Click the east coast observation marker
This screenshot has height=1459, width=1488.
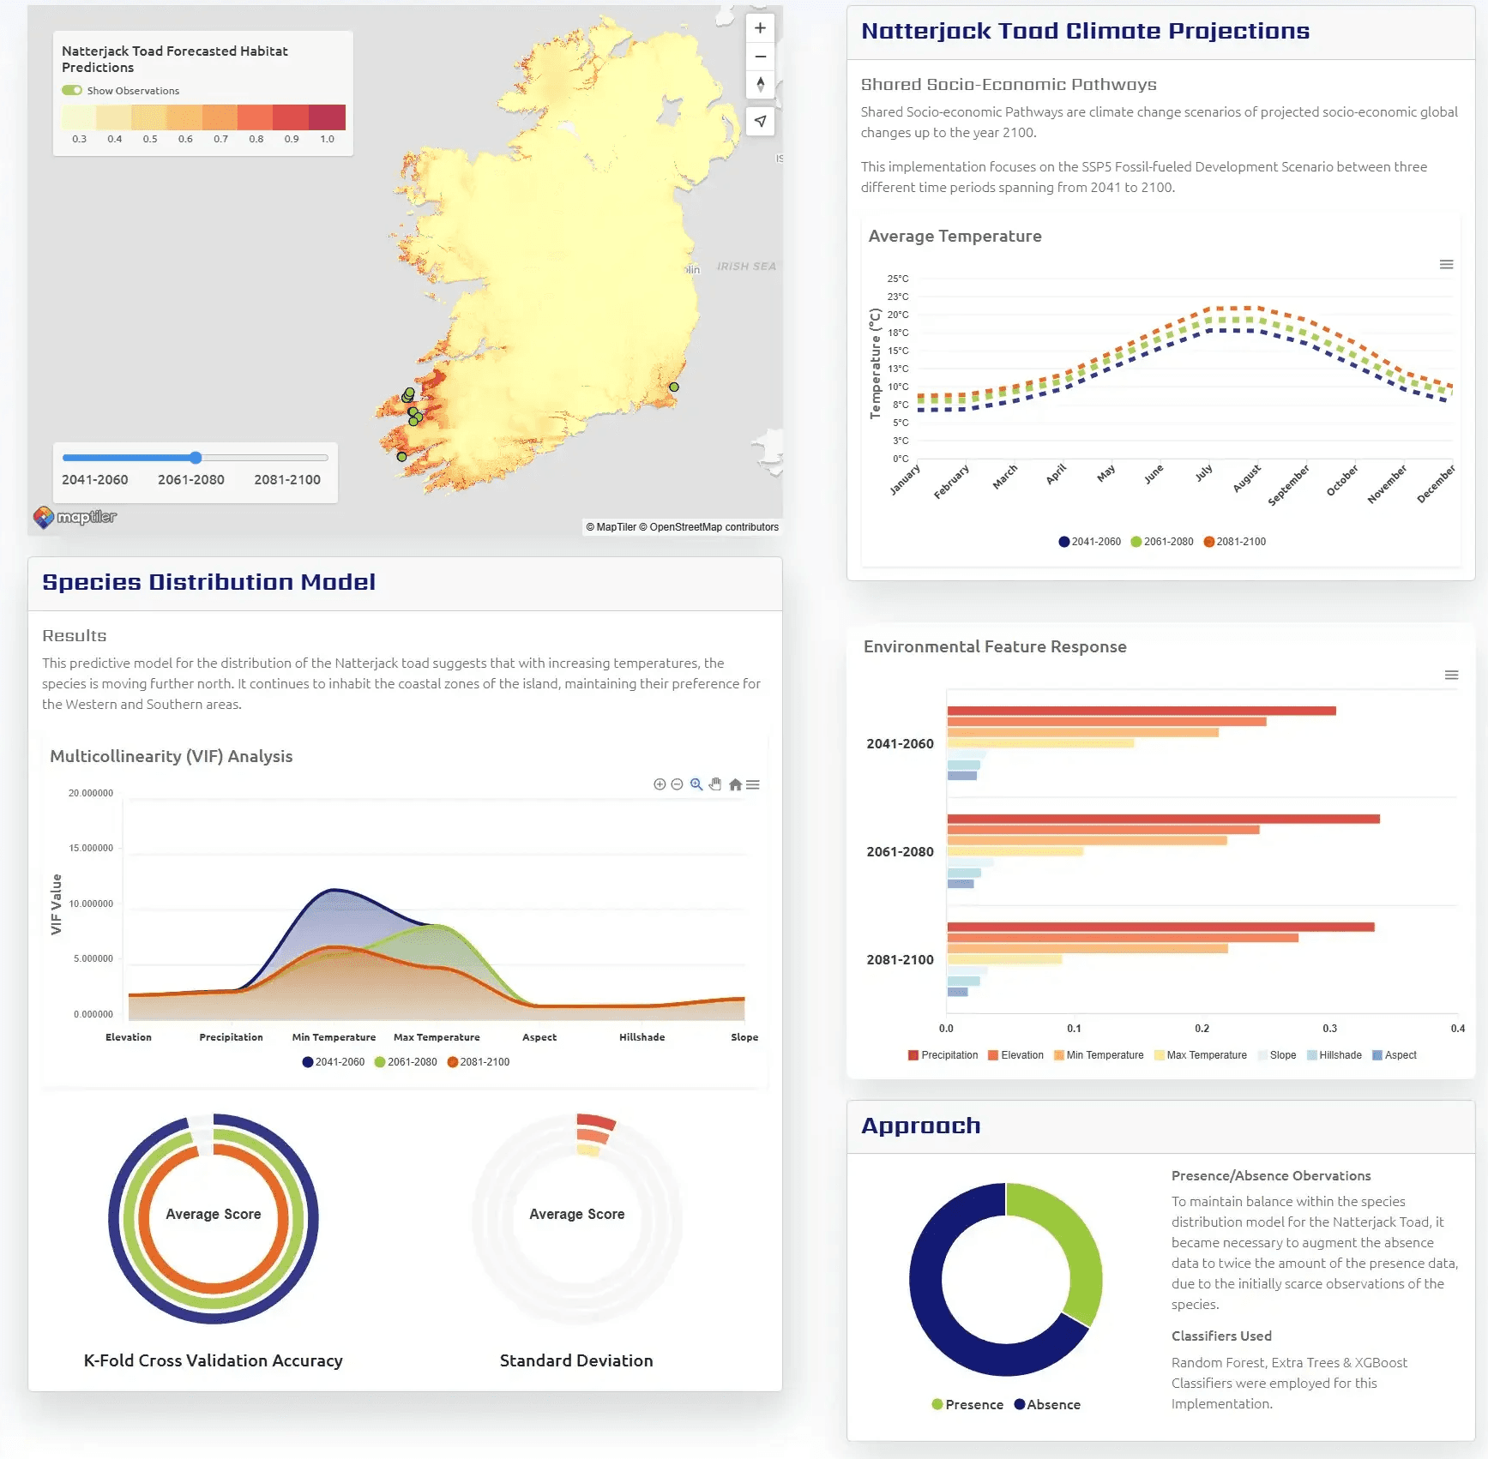674,387
